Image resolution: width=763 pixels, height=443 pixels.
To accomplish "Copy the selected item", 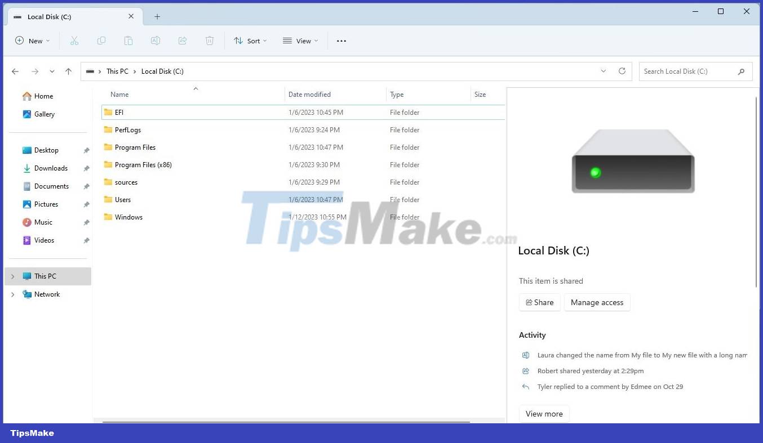I will click(101, 41).
